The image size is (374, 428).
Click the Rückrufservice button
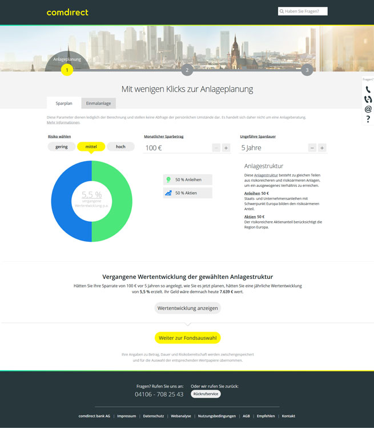(x=206, y=394)
